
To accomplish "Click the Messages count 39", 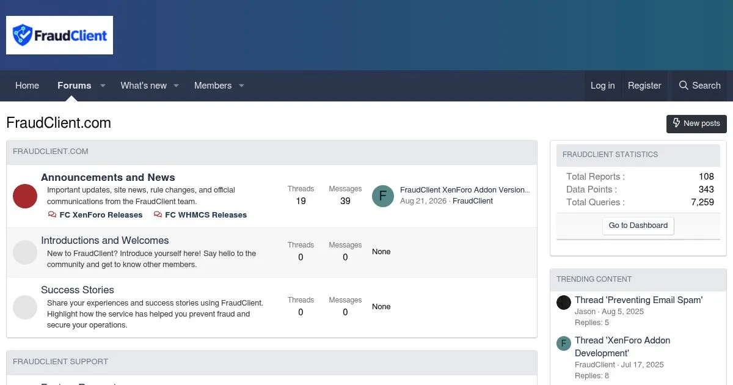I will click(345, 201).
